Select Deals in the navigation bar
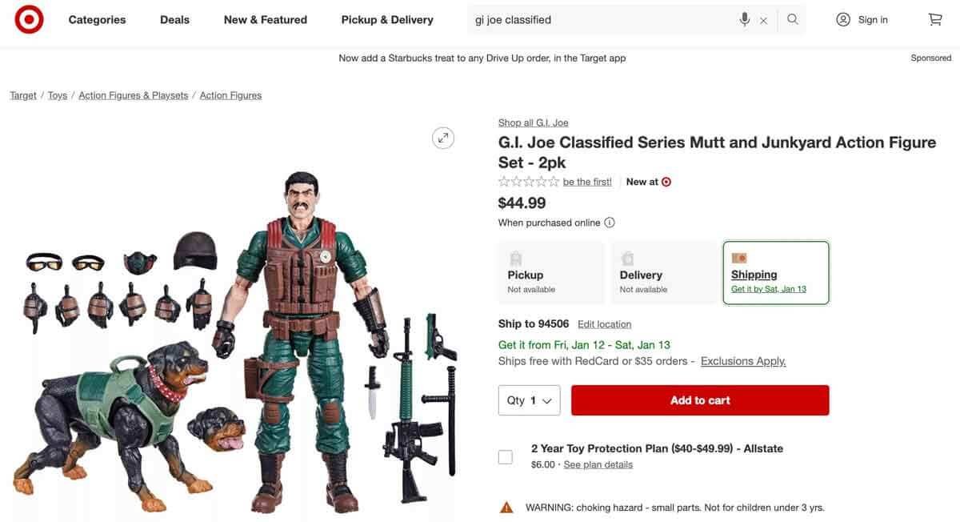Image resolution: width=960 pixels, height=522 pixels. click(x=174, y=18)
